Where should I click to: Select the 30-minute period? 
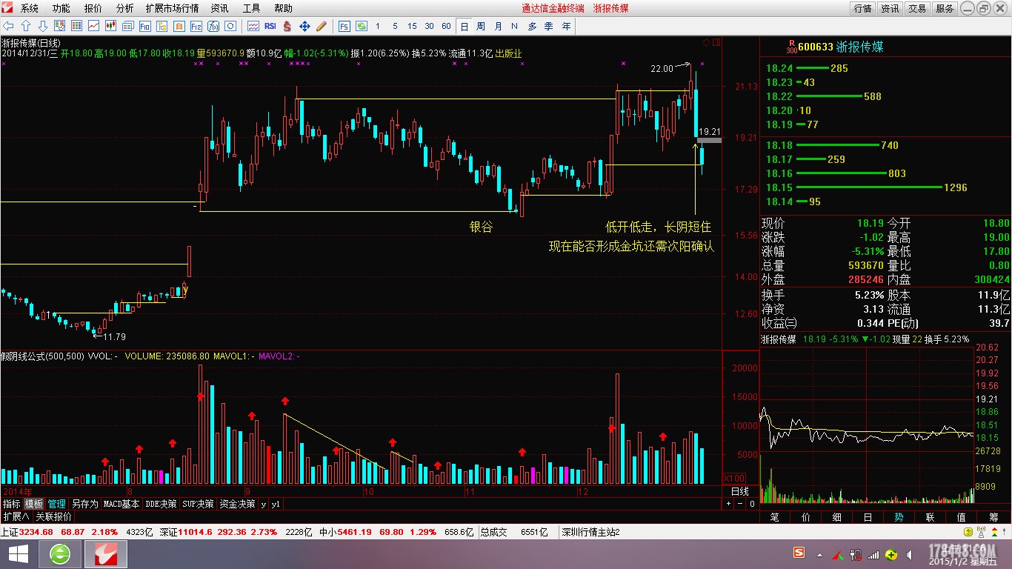point(429,26)
